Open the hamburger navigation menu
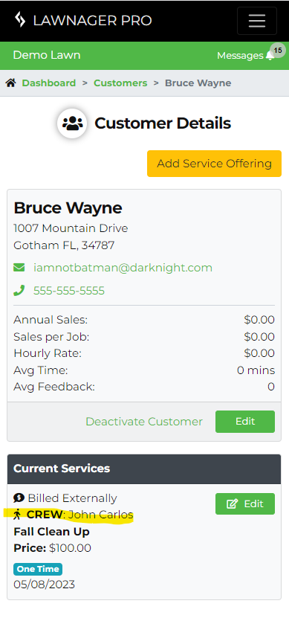Screen dimensions: 289x618 (x=257, y=21)
